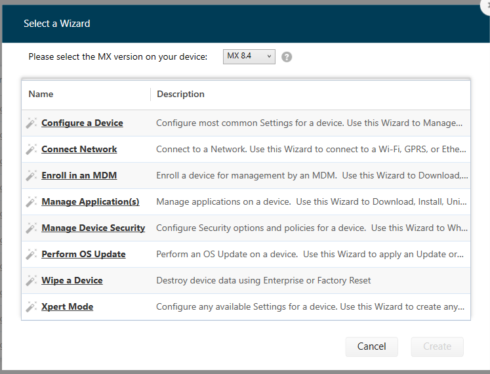Screen dimensions: 490x374
Task: Click description 'Configure Security options and policies'
Action: click(312, 228)
